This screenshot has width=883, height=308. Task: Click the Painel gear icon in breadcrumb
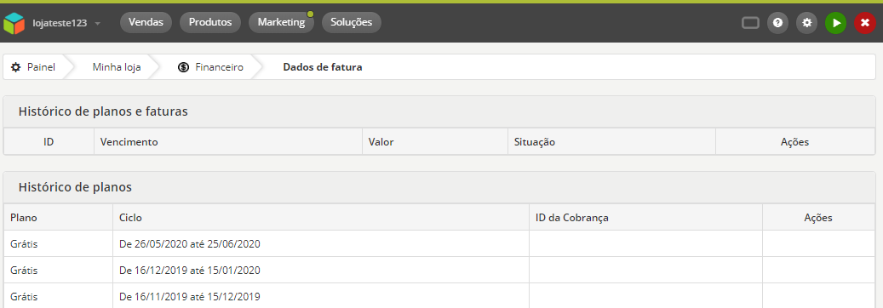pyautogui.click(x=16, y=67)
